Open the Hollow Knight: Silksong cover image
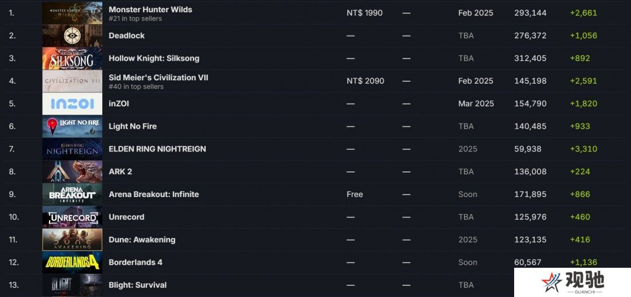The height and width of the screenshot is (297, 631). (72, 58)
